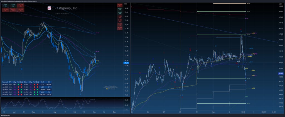This screenshot has height=117, width=285.
Task: Click the USD currency label on left chart axis
Action: click(x=126, y=4)
